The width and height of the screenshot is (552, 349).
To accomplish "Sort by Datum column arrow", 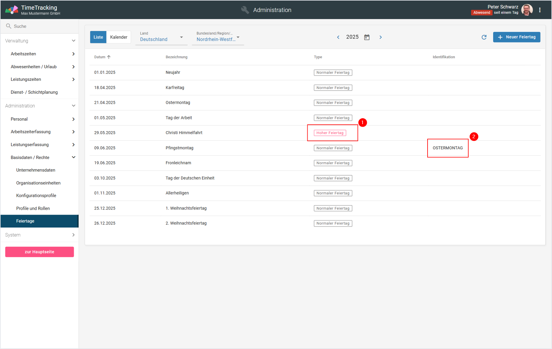I will (x=109, y=57).
